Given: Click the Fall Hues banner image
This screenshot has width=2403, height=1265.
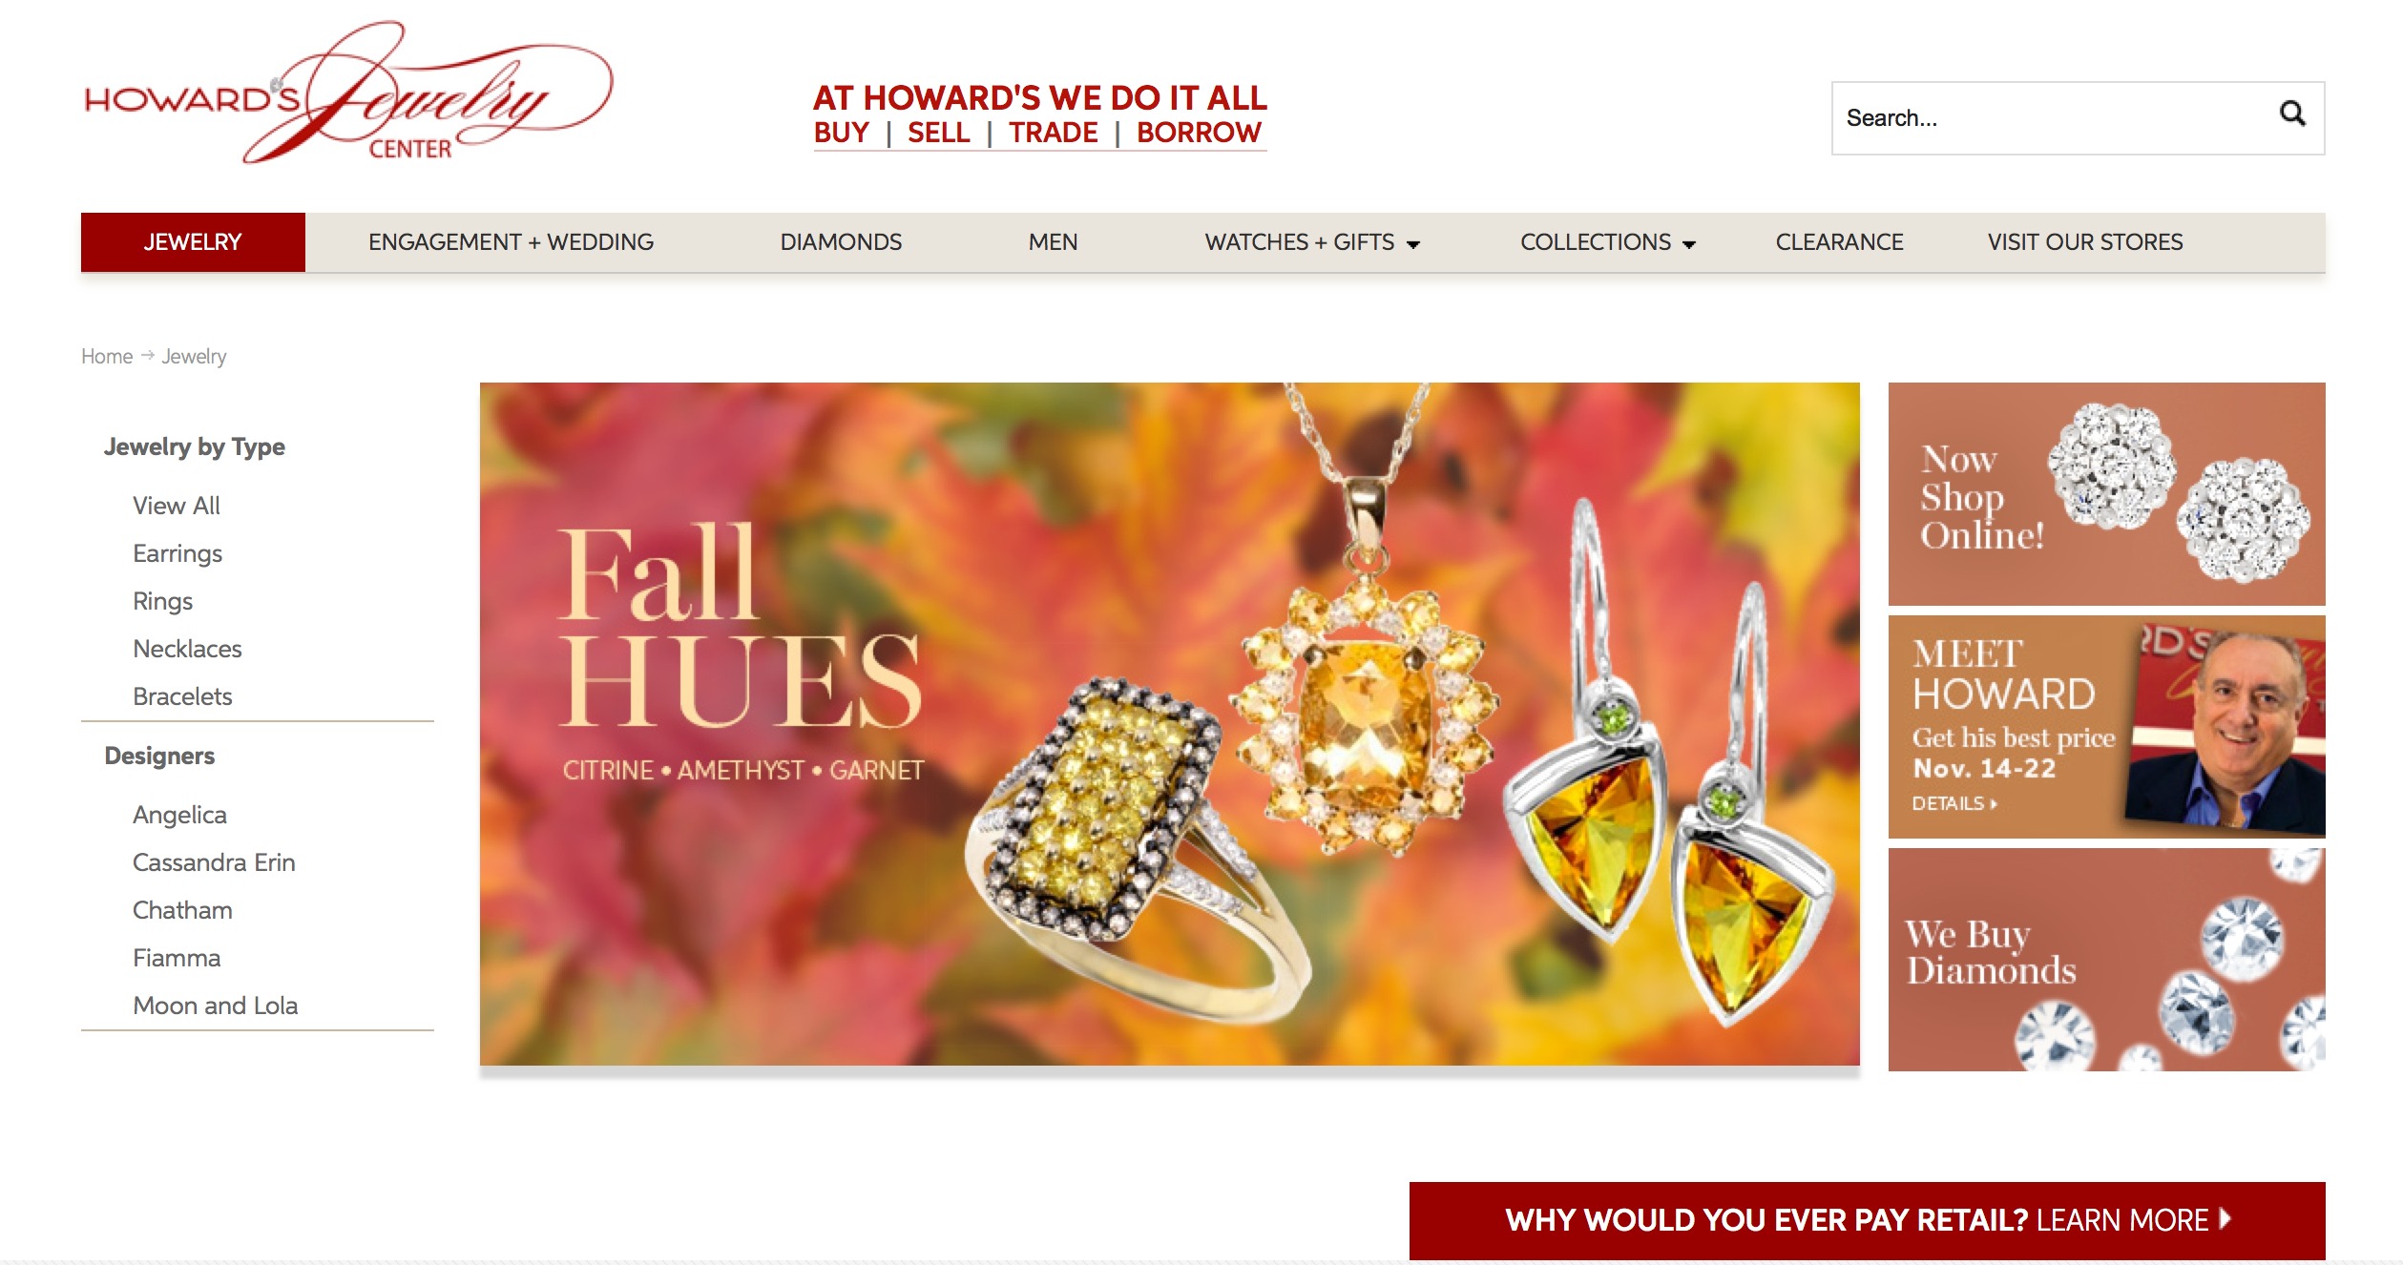Looking at the screenshot, I should tap(1169, 724).
